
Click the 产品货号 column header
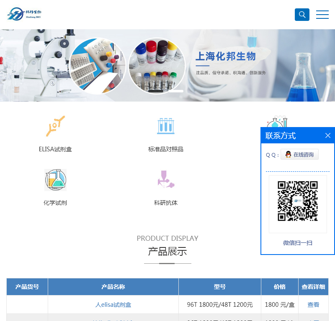pos(27,287)
